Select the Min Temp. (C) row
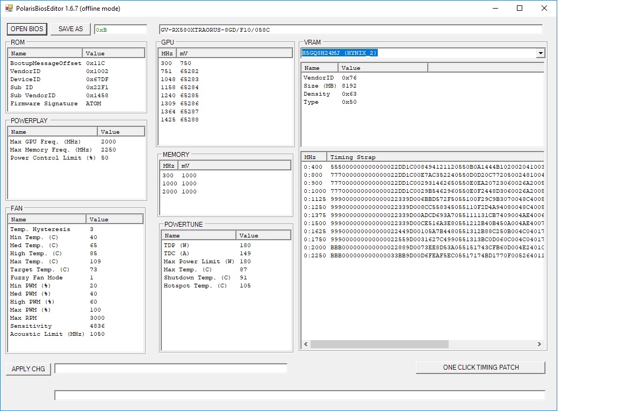Screen dimensions: 619x411 coord(75,237)
